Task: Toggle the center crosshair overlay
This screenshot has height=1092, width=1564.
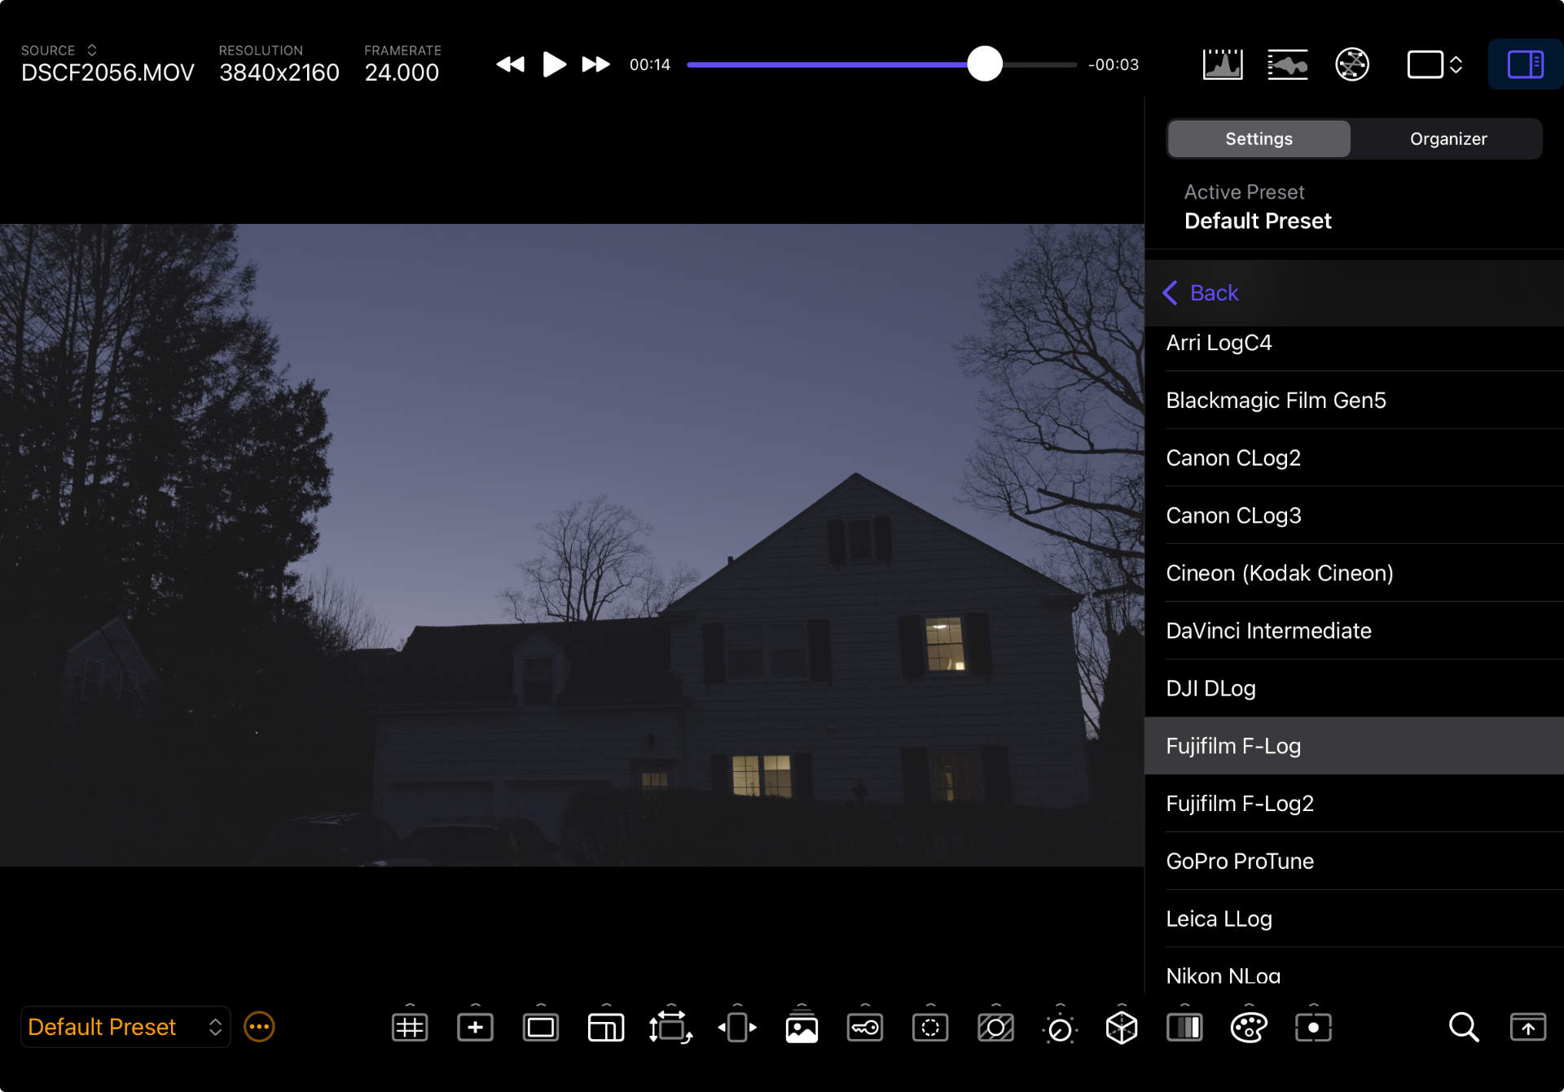Action: coord(475,1028)
